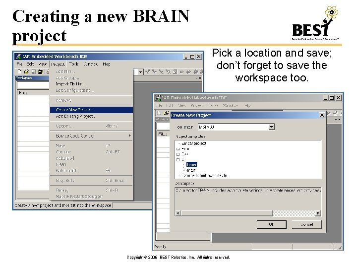357x268 pixels.
Task: Click the Description horizontal scrollbar thumb
Action: coord(227,213)
